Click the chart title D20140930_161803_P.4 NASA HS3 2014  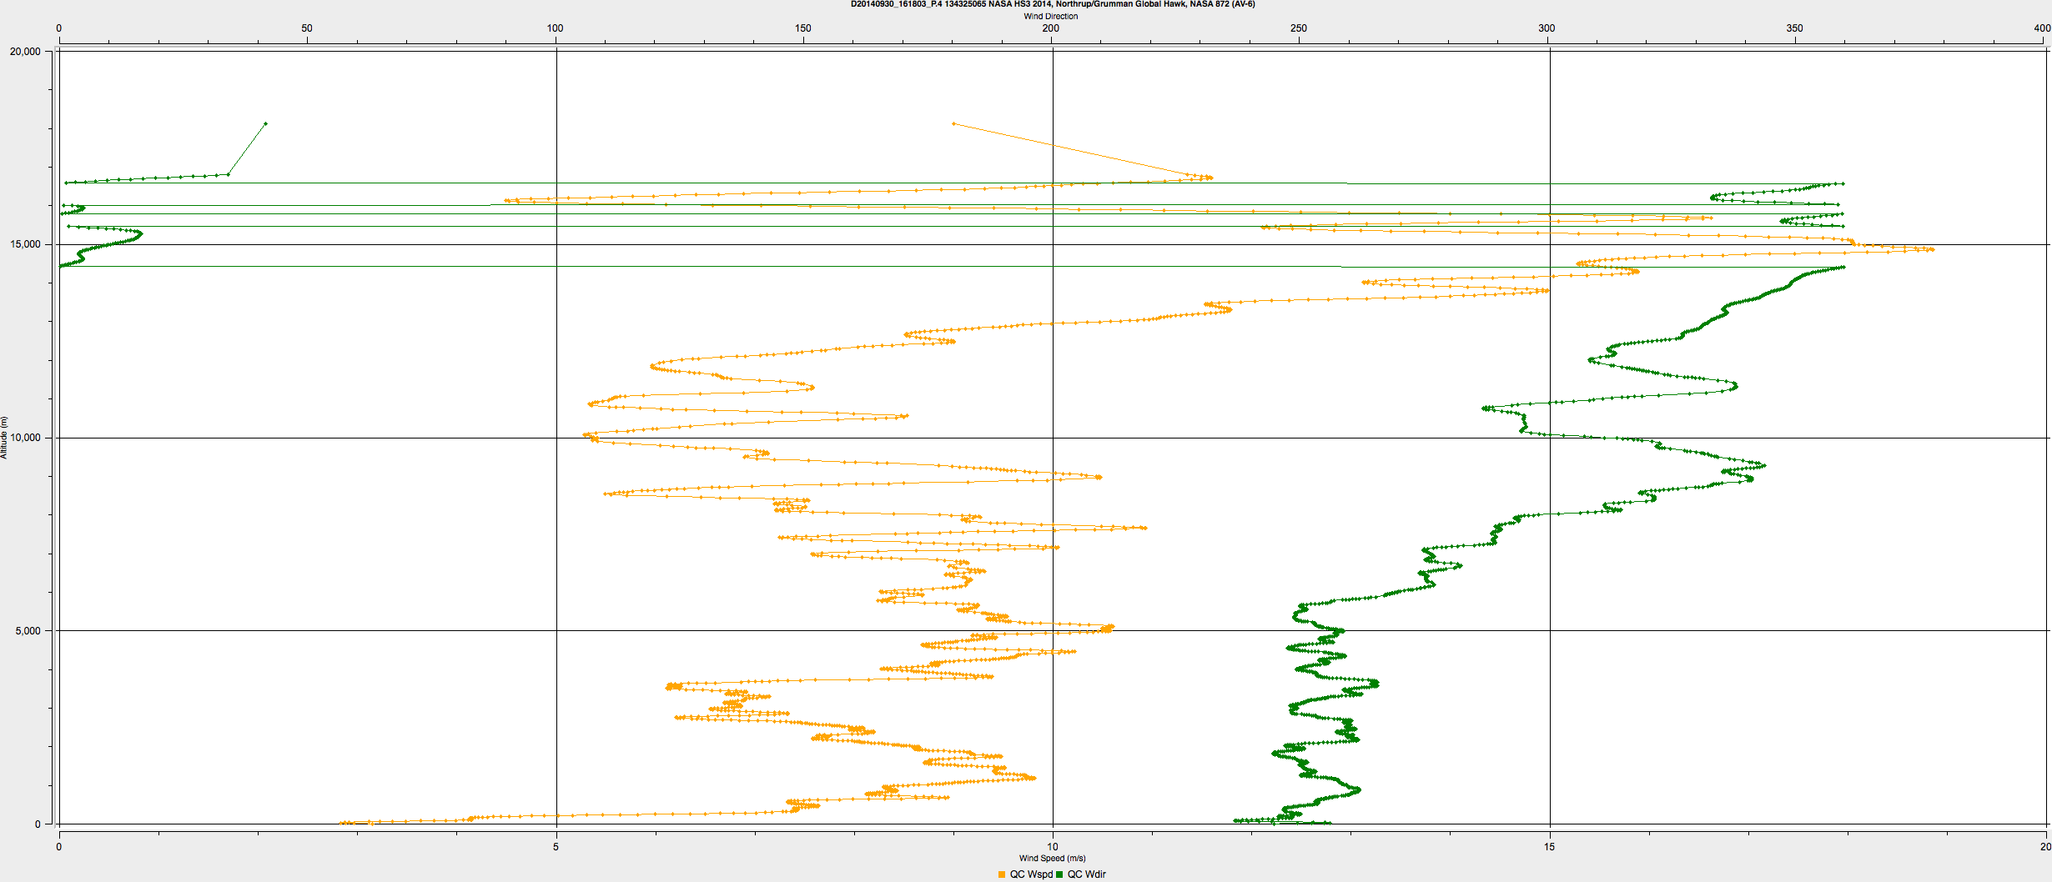pos(1053,4)
